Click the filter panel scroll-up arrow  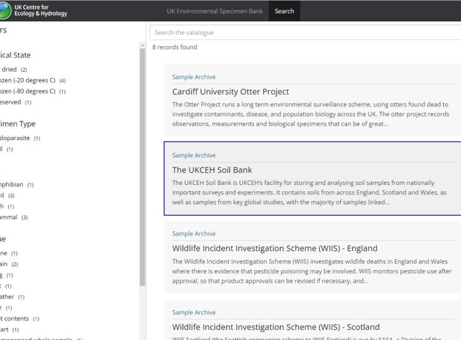(x=142, y=45)
